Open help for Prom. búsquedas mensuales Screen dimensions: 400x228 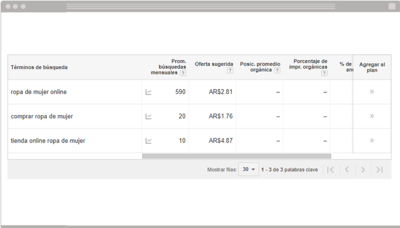[x=183, y=73]
